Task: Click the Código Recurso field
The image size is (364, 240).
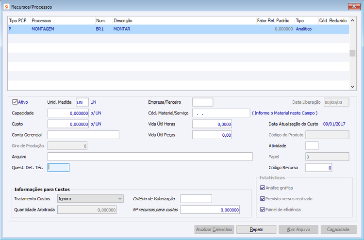Action: click(318, 168)
